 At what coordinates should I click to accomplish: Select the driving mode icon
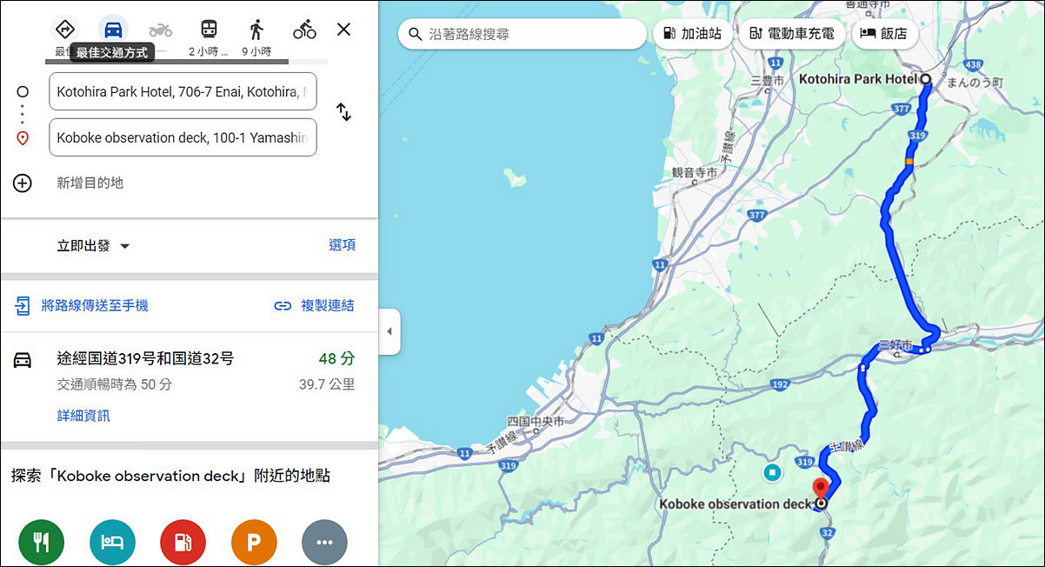click(x=112, y=27)
